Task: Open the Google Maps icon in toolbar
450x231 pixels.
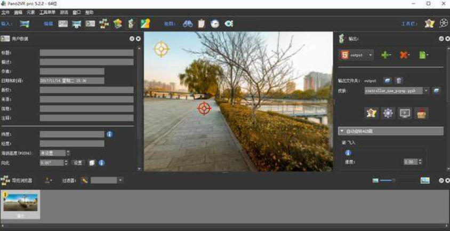Action: coord(145,23)
